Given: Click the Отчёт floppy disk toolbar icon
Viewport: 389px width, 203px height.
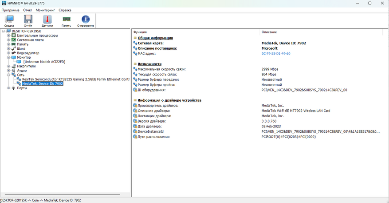Looking at the screenshot, I should 28,20.
